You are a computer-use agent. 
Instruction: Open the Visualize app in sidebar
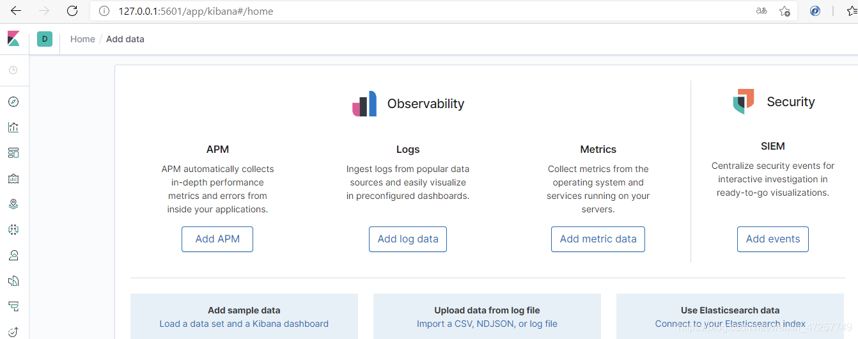[13, 127]
